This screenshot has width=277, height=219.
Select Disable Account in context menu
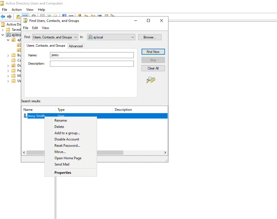click(x=67, y=139)
